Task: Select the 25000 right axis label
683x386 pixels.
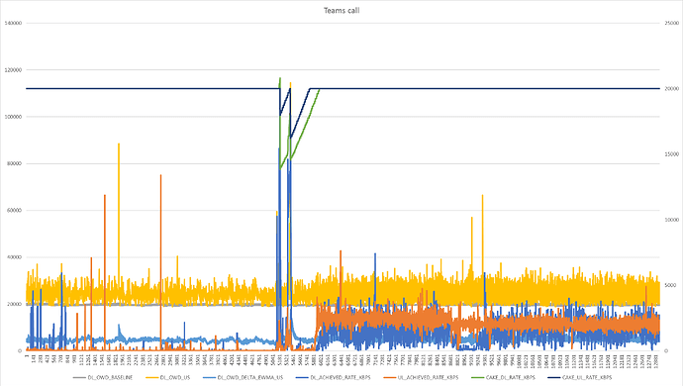Action: tap(672, 23)
